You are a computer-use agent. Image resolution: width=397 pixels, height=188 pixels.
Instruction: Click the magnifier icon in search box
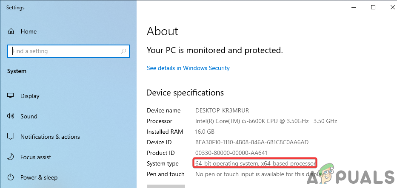pos(123,51)
